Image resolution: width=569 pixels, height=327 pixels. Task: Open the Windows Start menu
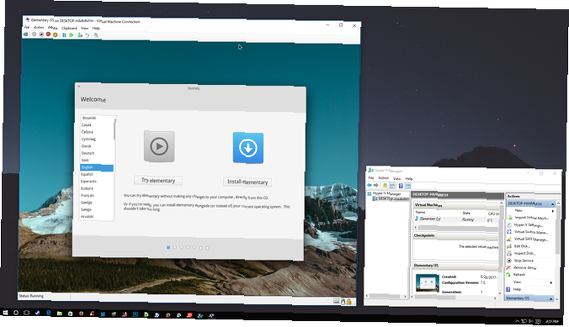[6, 313]
